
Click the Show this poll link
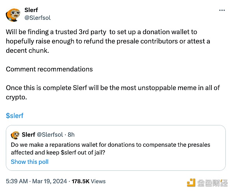click(x=30, y=162)
